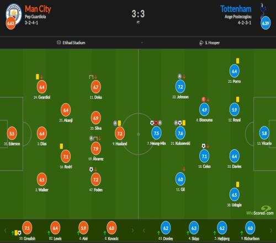Expand next Tottenham substitutes arrow
The height and width of the screenshot is (243, 276).
(271, 230)
